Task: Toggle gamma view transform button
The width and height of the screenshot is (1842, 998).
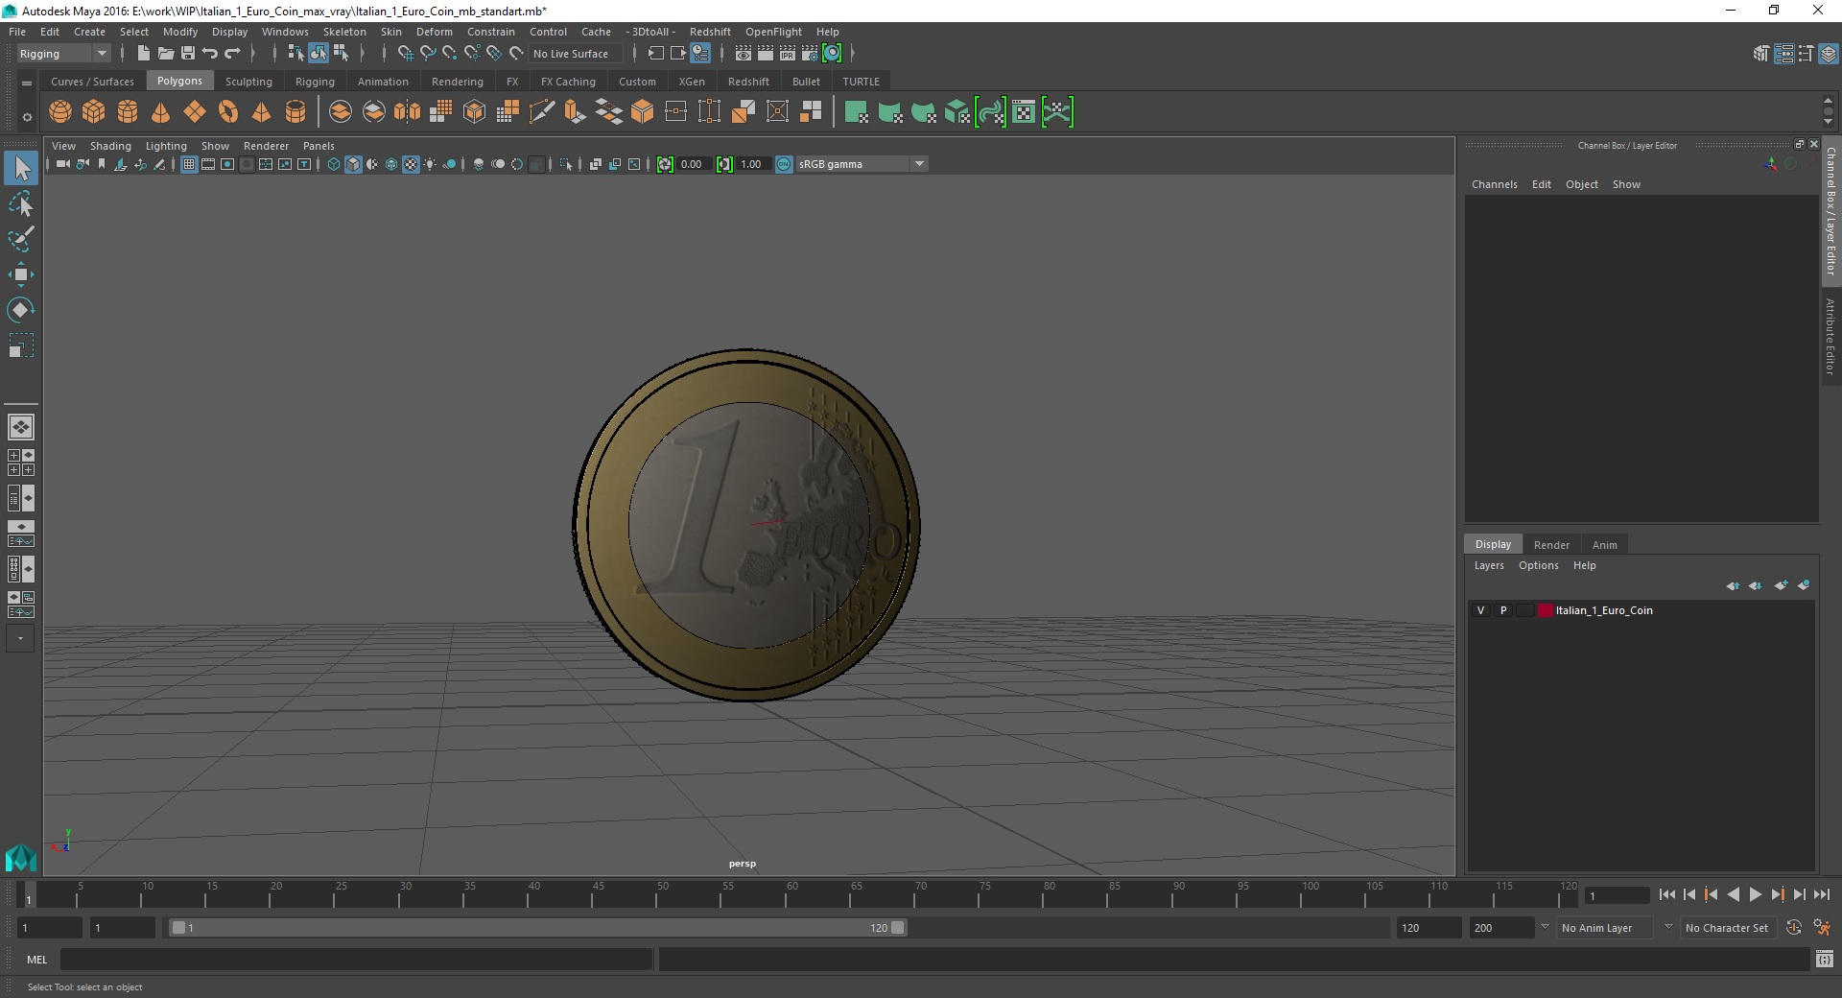Action: 784,164
